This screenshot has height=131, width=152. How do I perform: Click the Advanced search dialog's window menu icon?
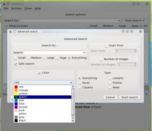coord(10,32)
